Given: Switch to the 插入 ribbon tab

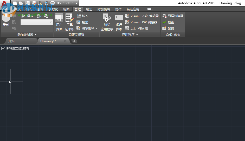Looking at the screenshot, I should 29,9.
